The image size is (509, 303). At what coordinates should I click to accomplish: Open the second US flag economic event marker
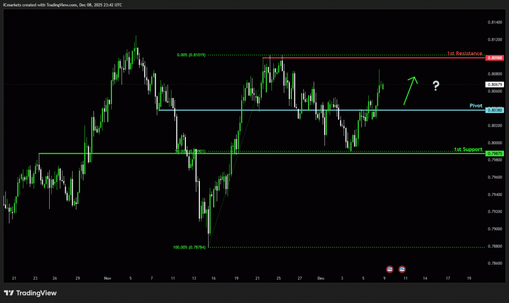[x=402, y=269]
